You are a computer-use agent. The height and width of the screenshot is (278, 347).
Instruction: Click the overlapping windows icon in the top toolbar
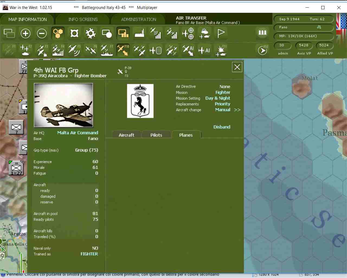[9, 33]
